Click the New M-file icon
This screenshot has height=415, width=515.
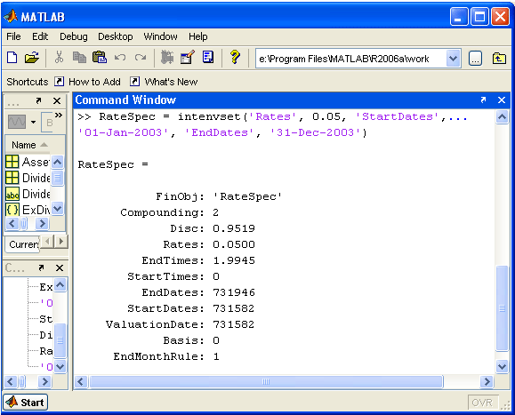[12, 58]
